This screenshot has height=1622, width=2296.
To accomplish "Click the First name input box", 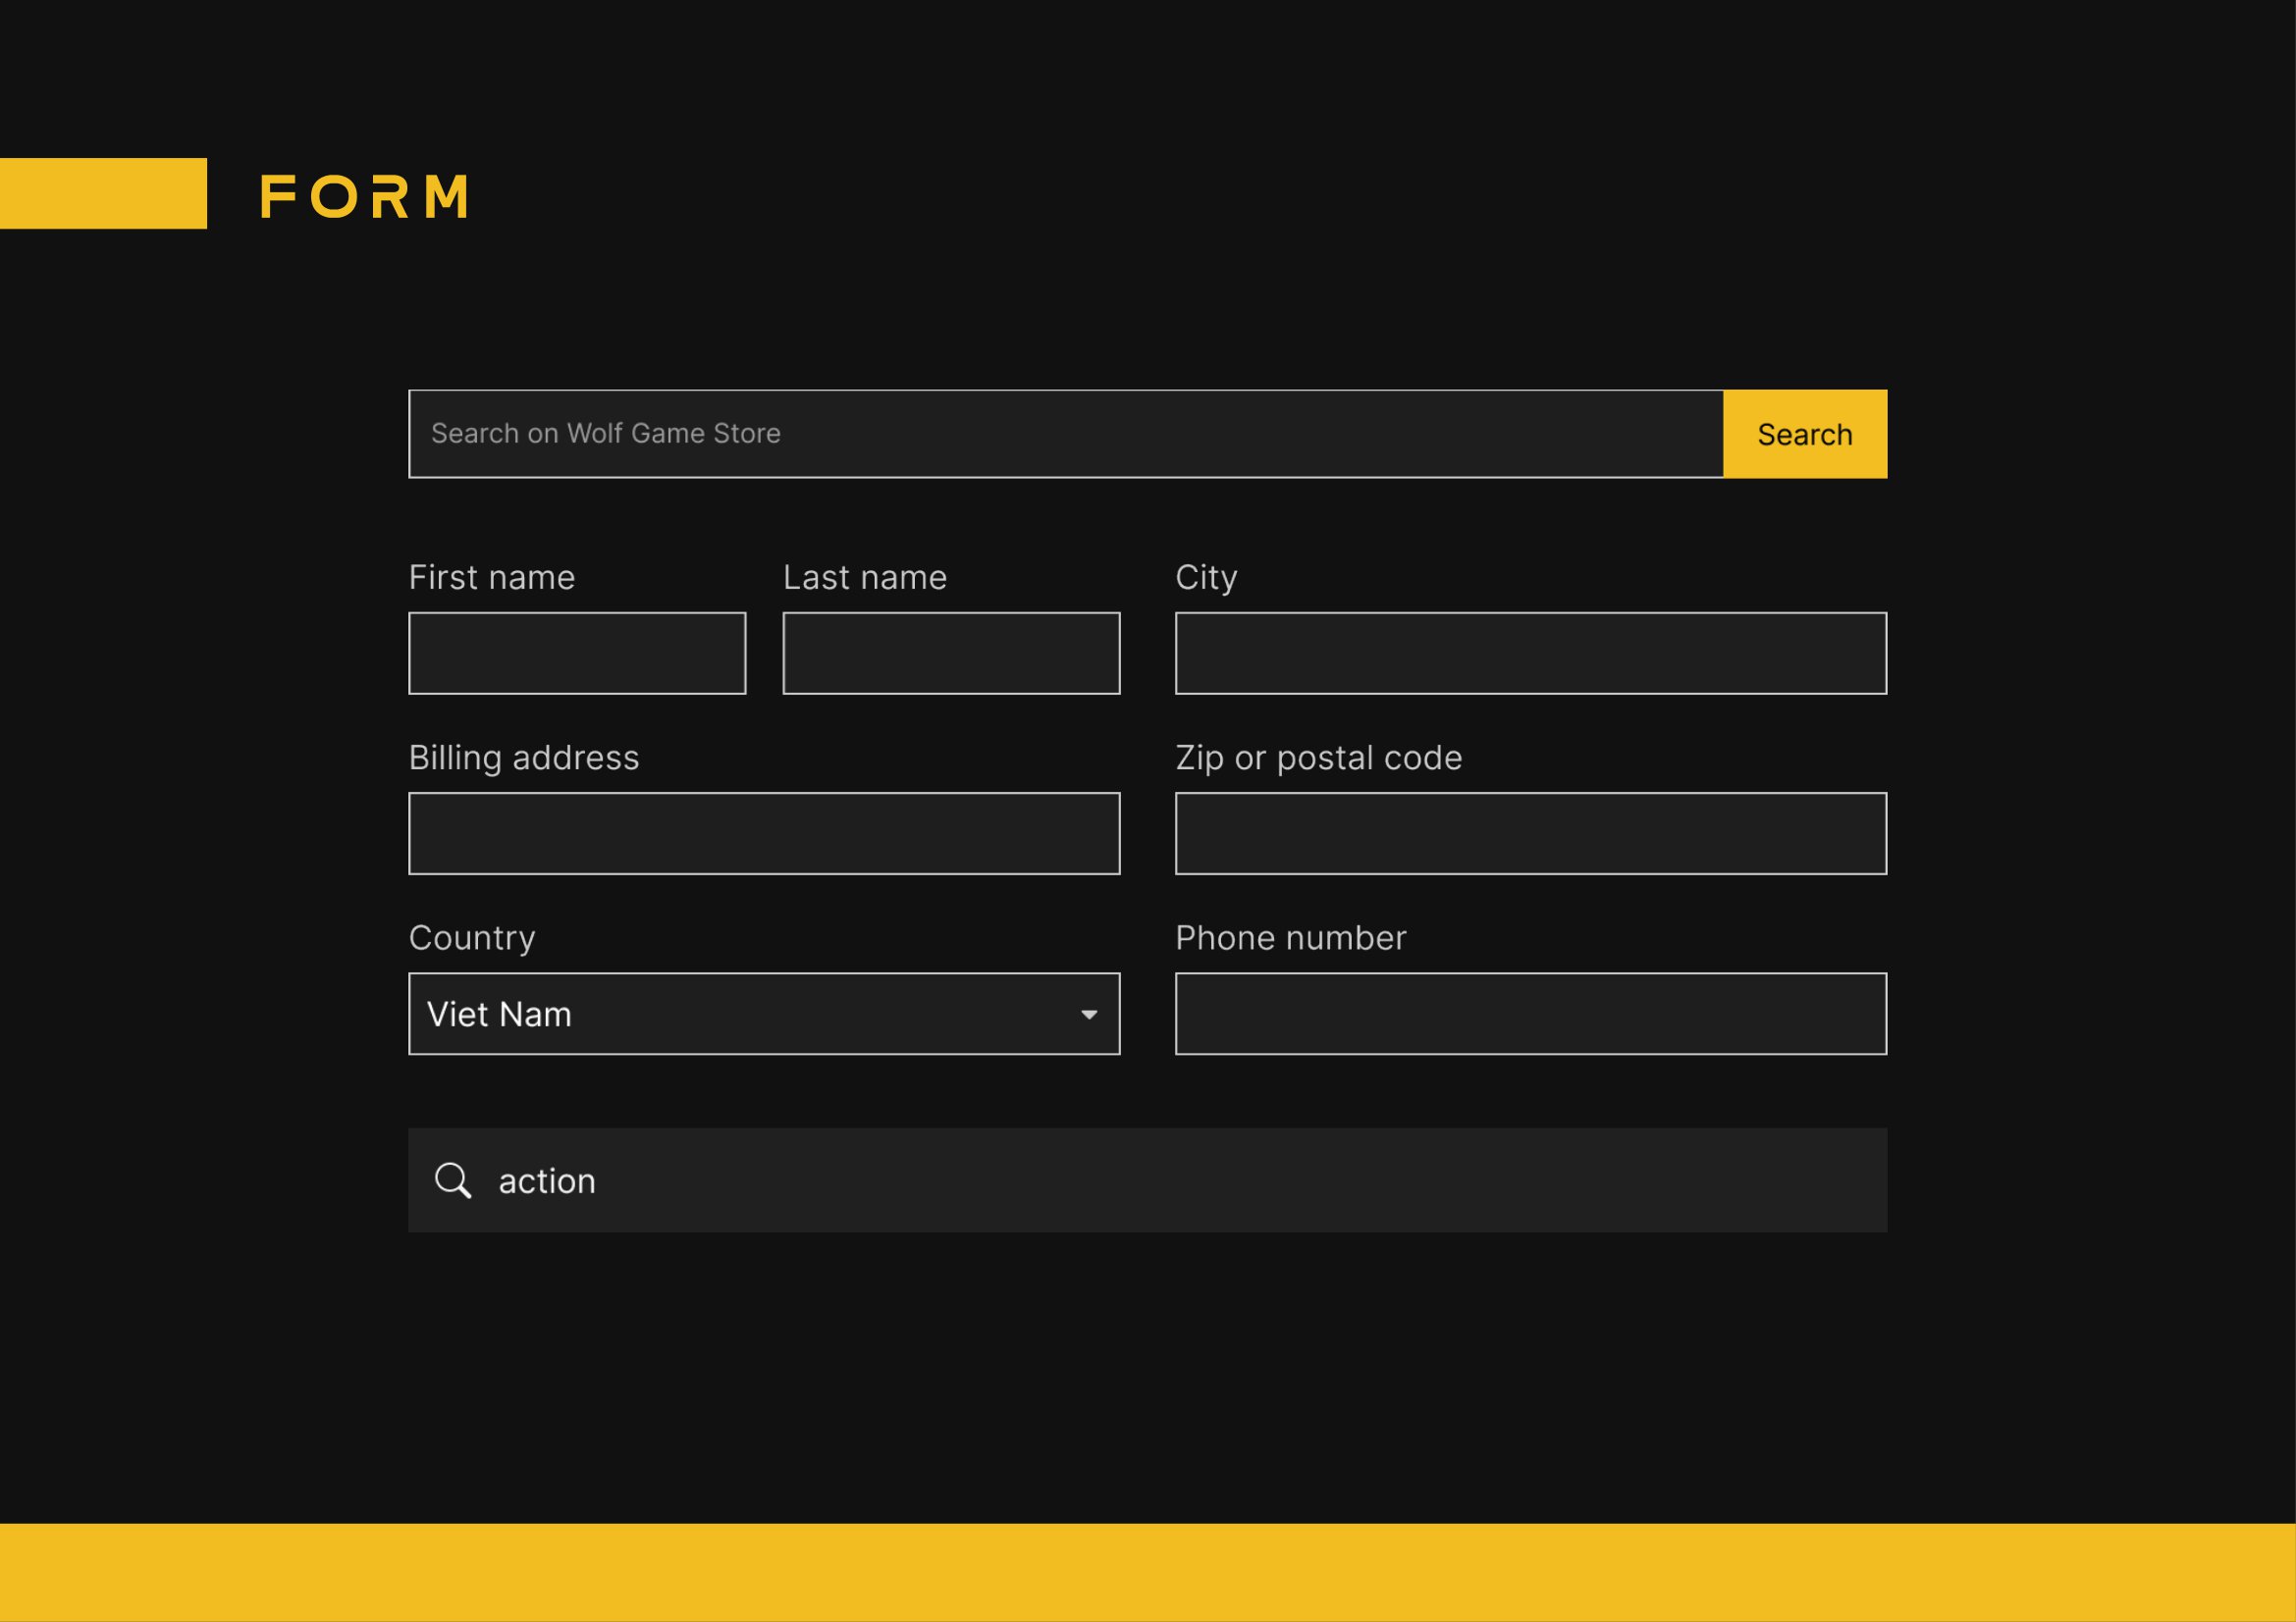I will 577,654.
